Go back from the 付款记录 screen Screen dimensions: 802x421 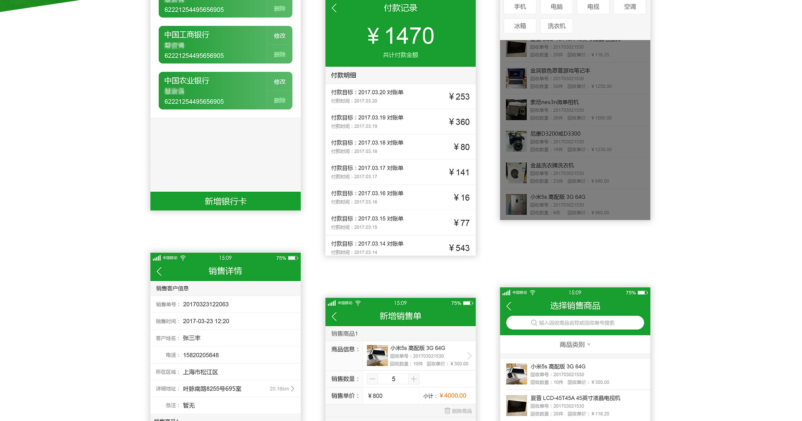pos(334,8)
